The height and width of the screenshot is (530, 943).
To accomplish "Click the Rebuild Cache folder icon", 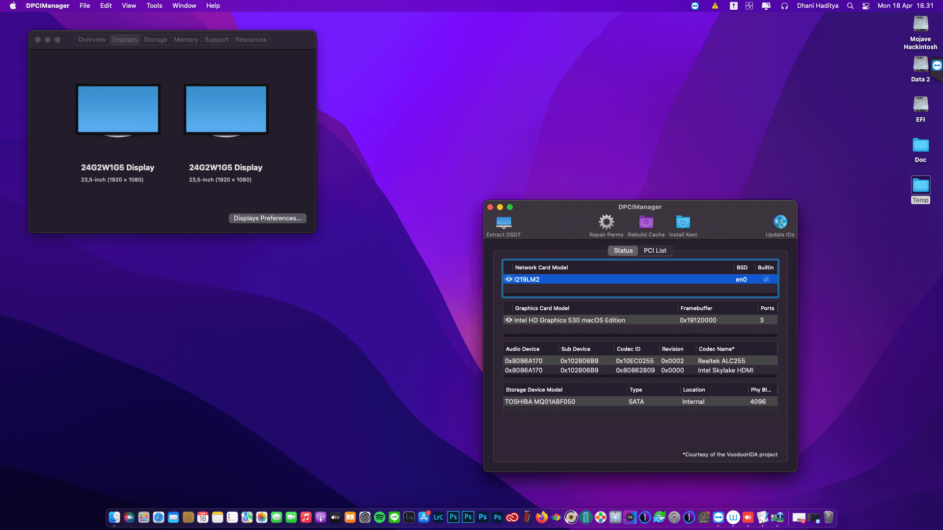I will [x=646, y=222].
